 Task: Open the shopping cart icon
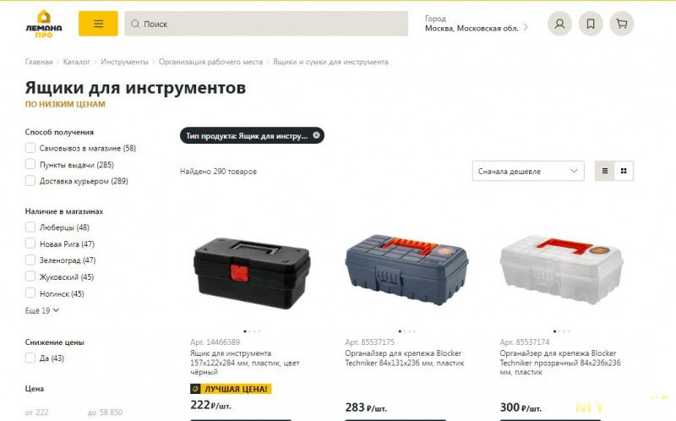coord(622,24)
